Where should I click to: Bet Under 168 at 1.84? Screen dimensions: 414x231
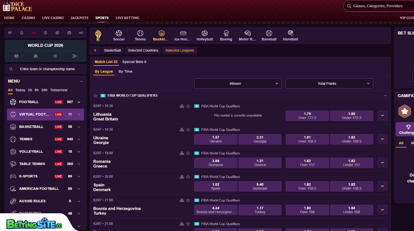[352, 210]
